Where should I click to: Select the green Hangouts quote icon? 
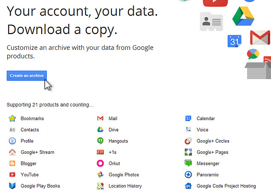[x=100, y=141]
